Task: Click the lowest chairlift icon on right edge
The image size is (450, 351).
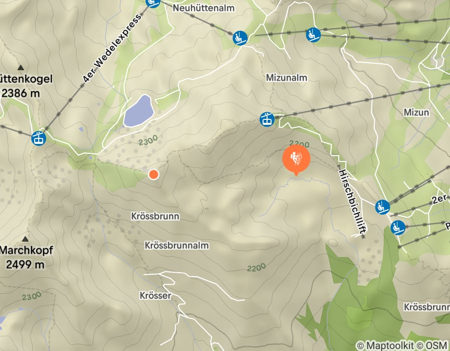Action: (x=398, y=228)
